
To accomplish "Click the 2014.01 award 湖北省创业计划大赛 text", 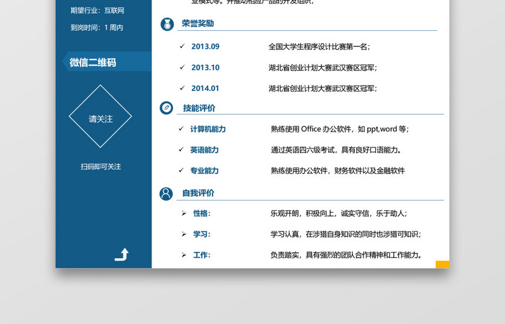I will click(323, 89).
